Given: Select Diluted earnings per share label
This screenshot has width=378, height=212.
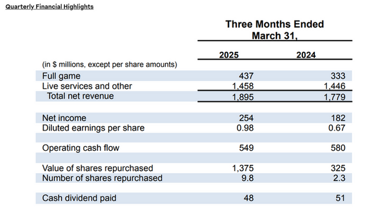Looking at the screenshot, I should pyautogui.click(x=93, y=128).
